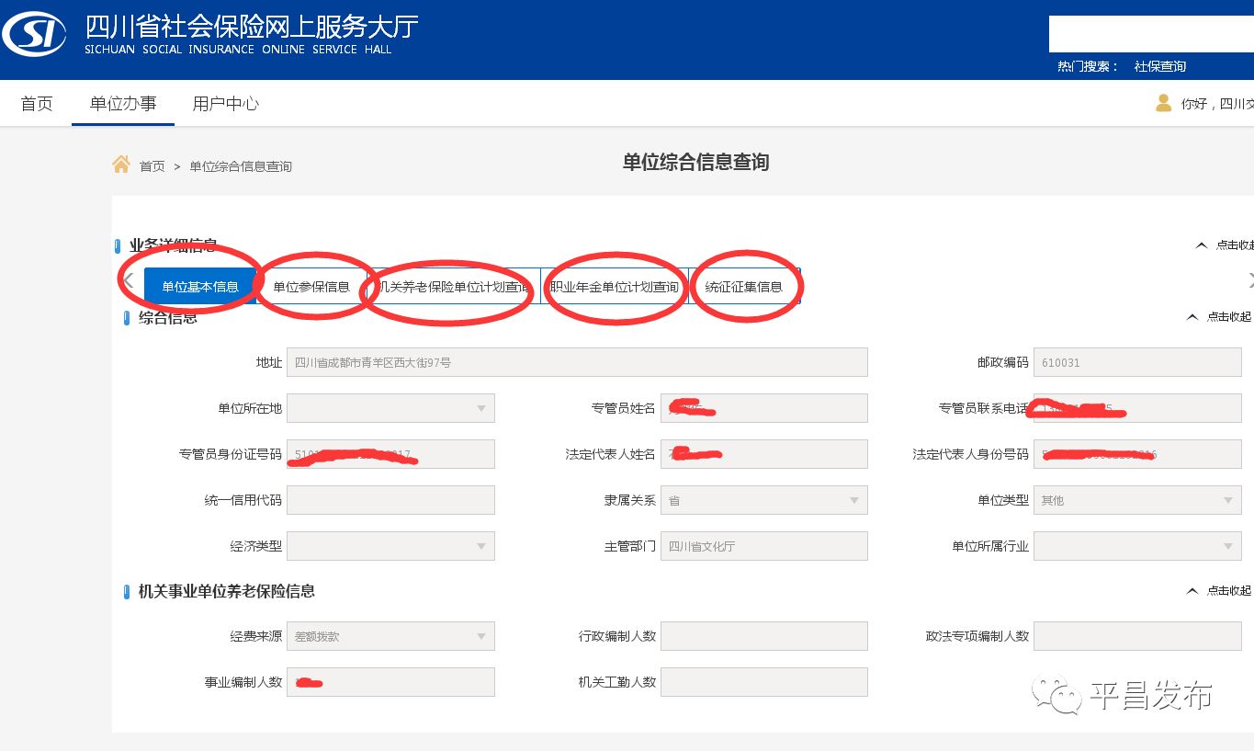Click the 主管部门 field
Screen dimensions: 1254x751
pos(763,546)
